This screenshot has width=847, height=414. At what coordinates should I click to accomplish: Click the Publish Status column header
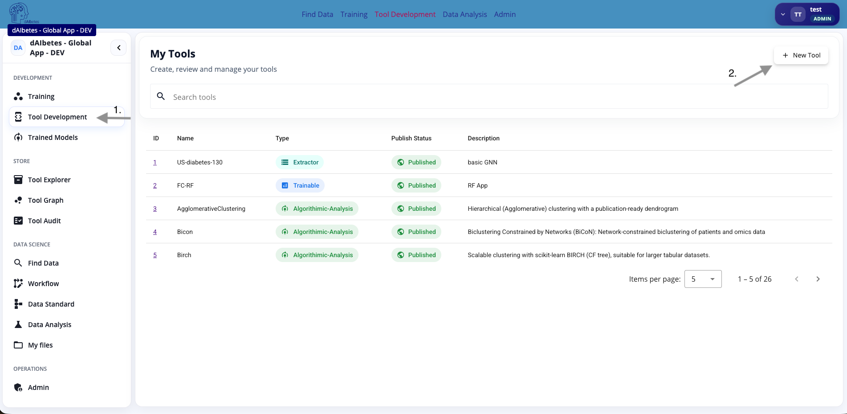pos(411,138)
